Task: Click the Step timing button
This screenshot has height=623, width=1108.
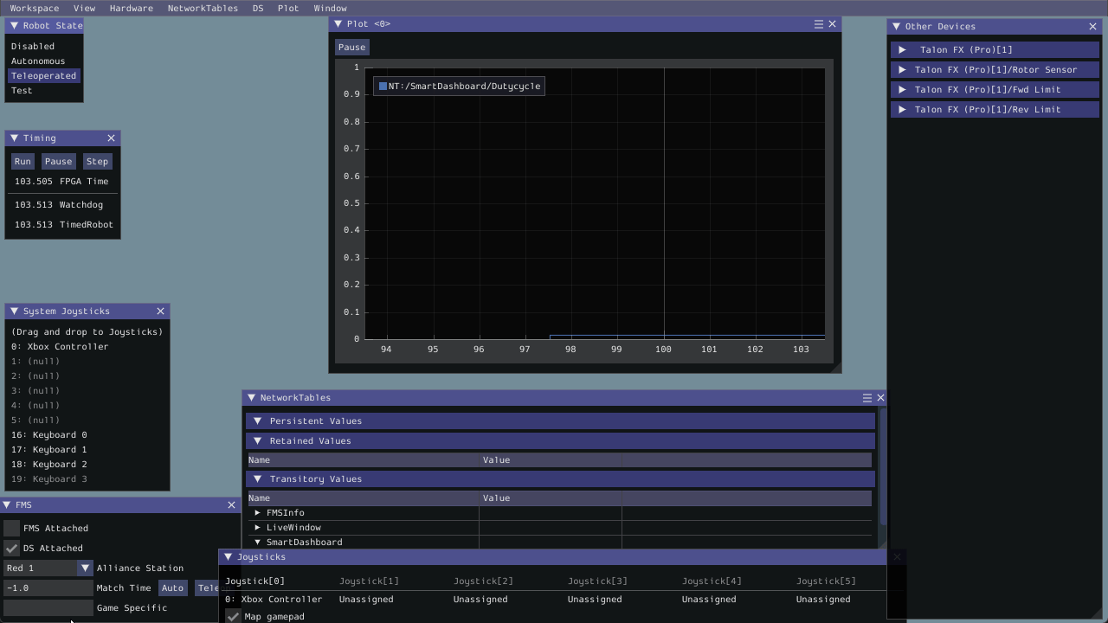Action: coord(97,161)
